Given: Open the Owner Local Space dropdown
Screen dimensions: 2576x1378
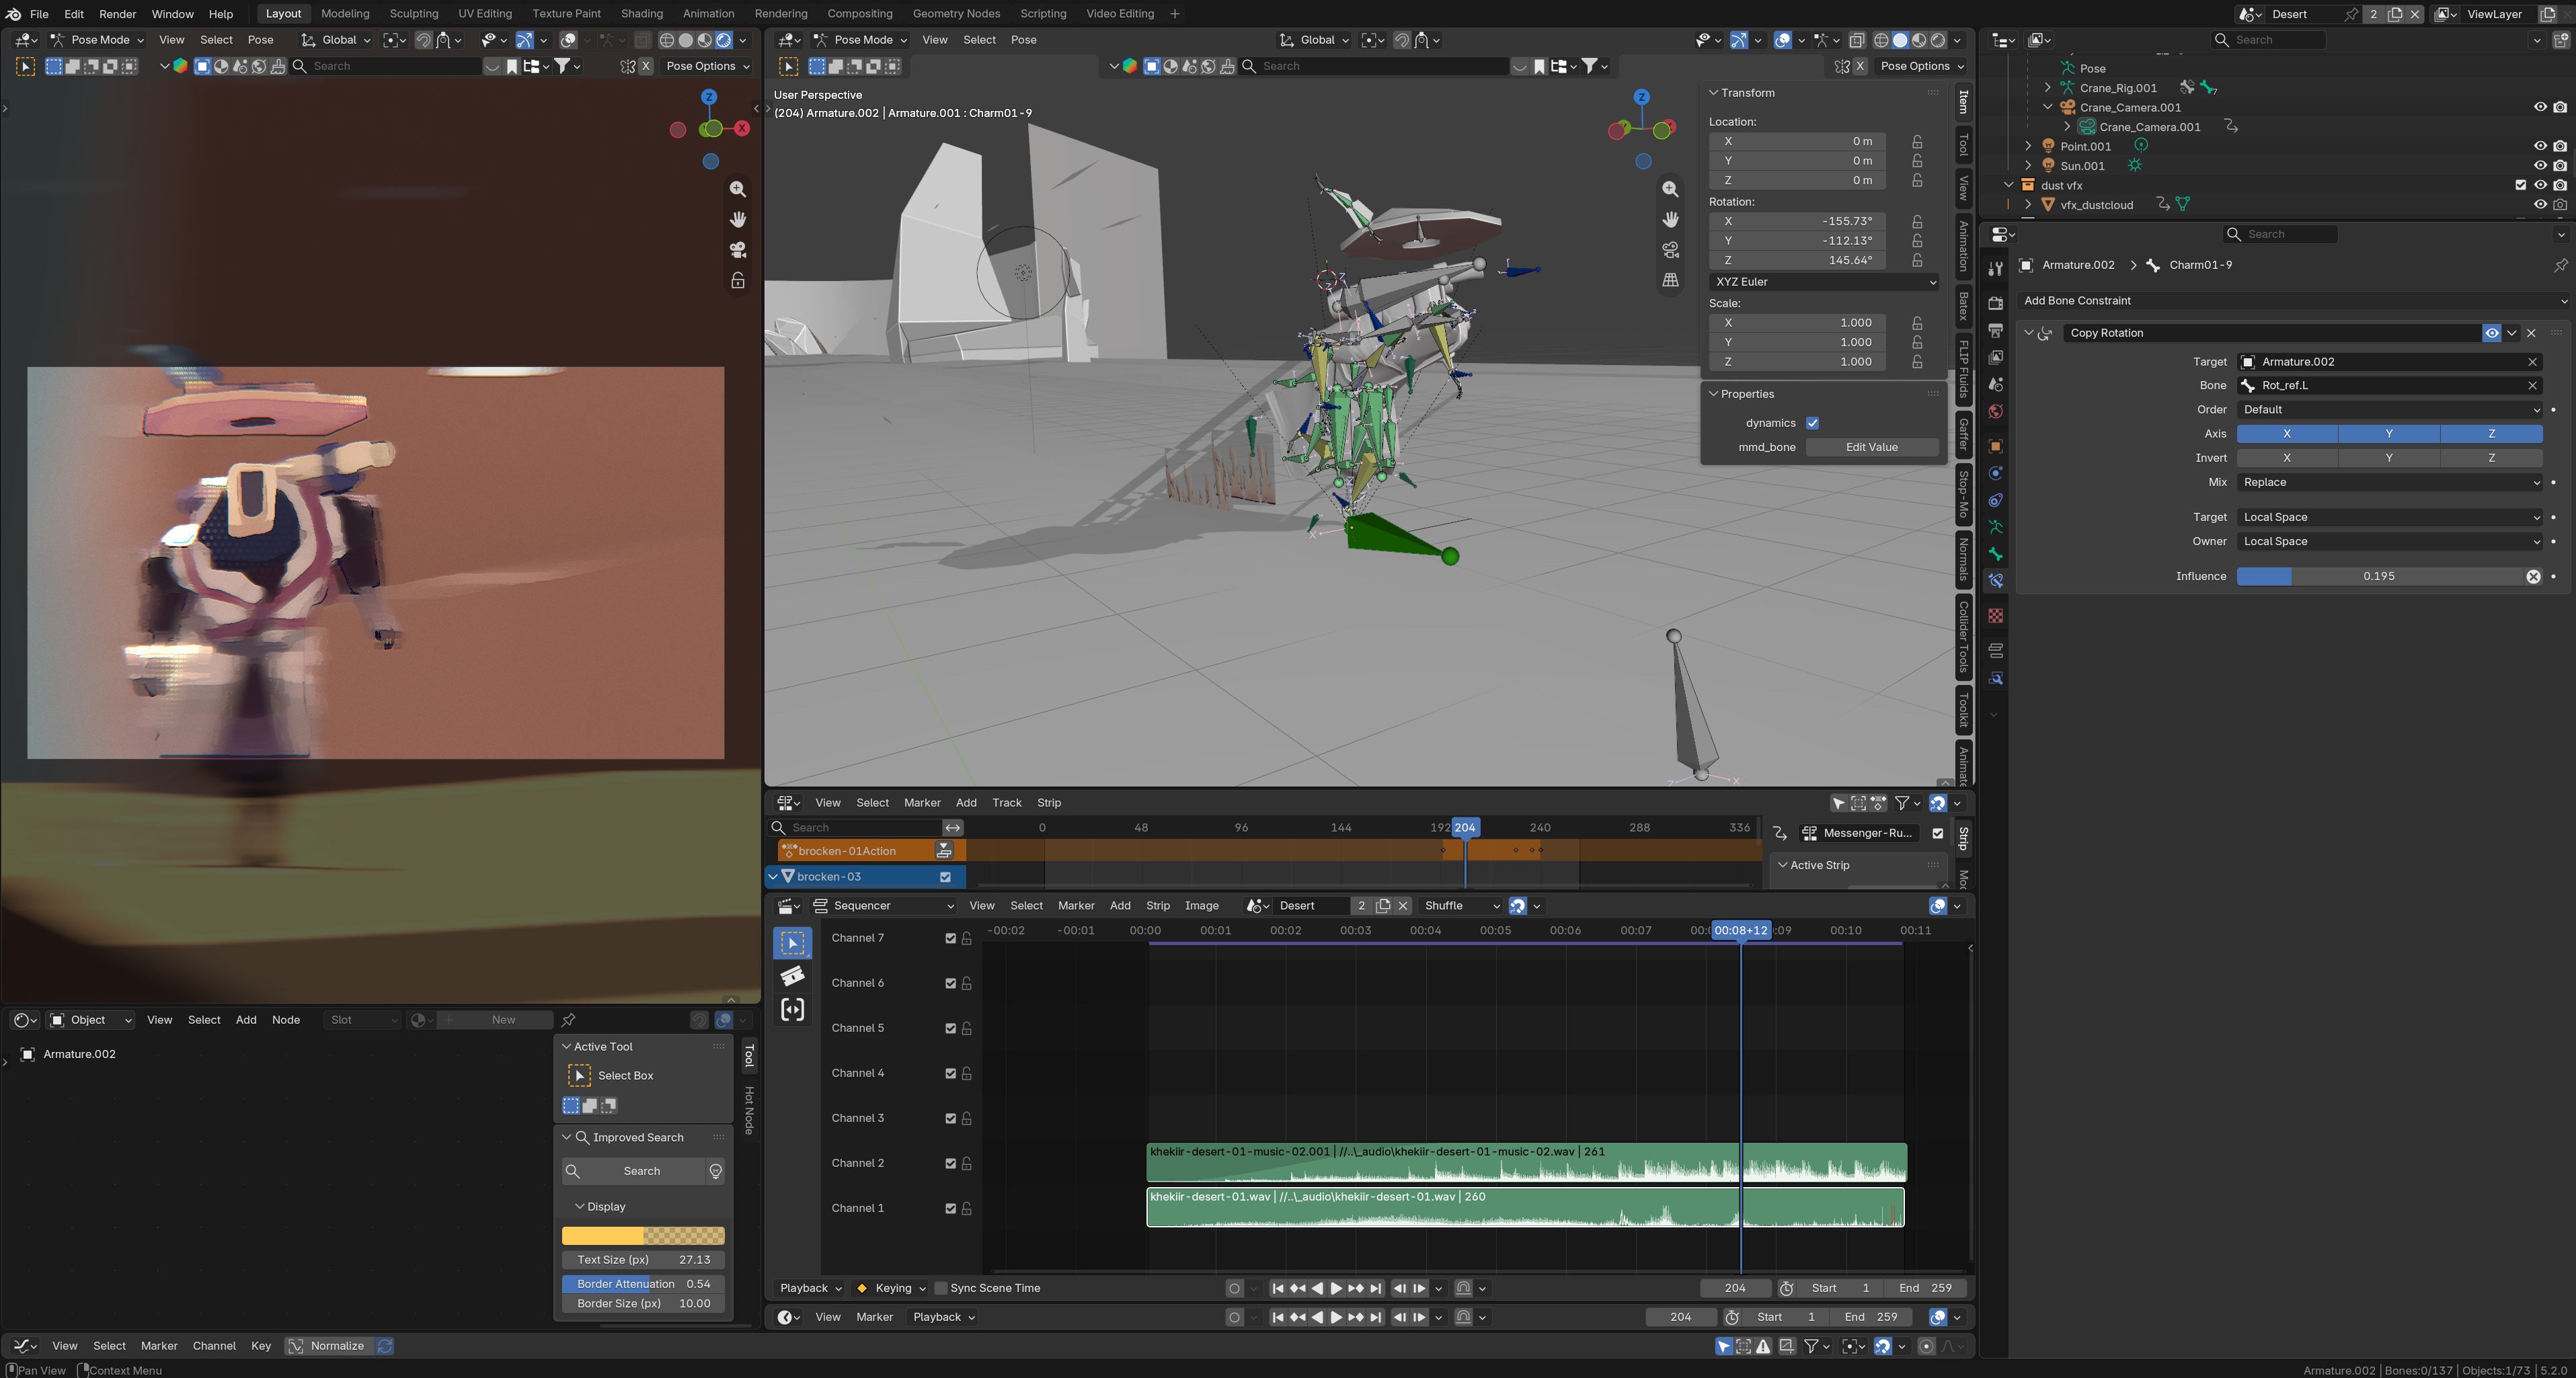Looking at the screenshot, I should click(2389, 542).
